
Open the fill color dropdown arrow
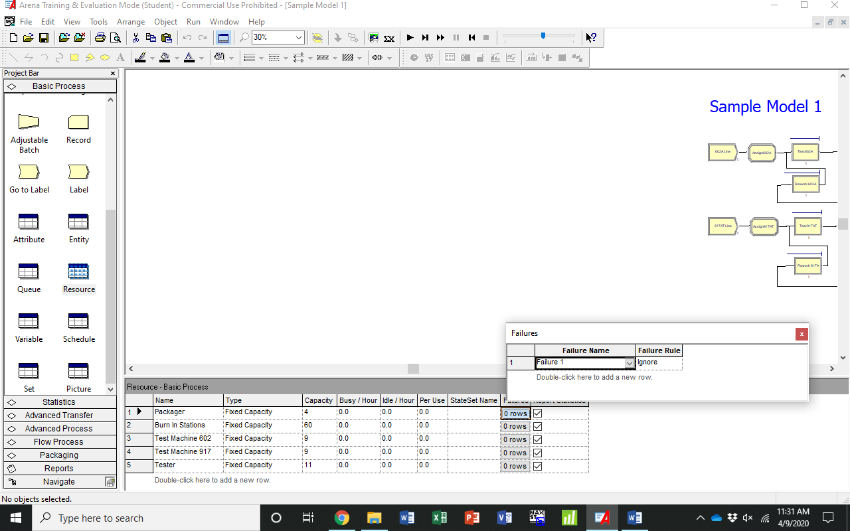coord(177,58)
